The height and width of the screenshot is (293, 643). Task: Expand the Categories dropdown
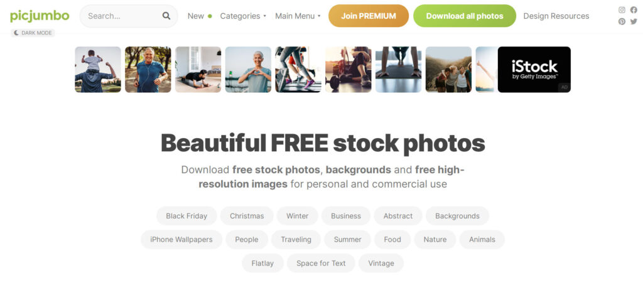point(243,16)
